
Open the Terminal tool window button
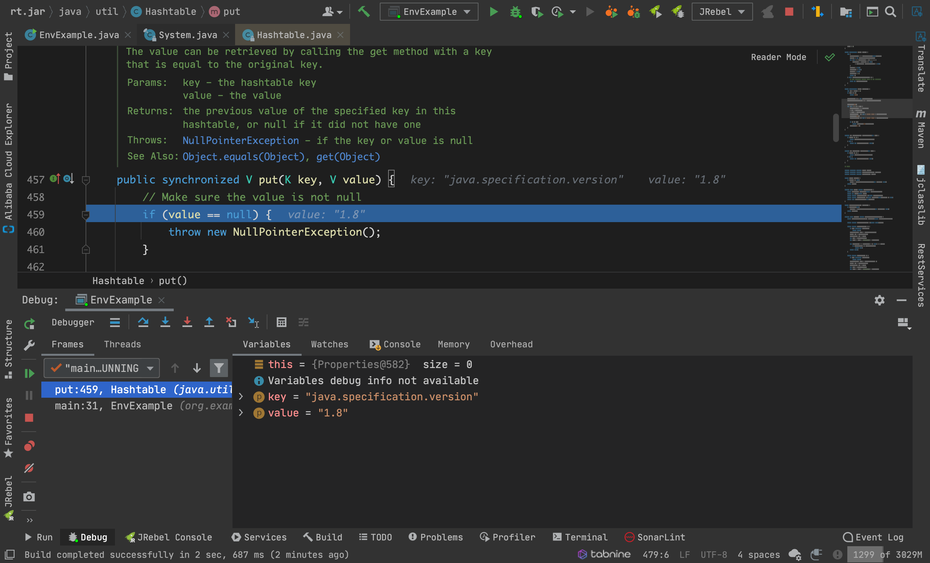click(x=580, y=537)
